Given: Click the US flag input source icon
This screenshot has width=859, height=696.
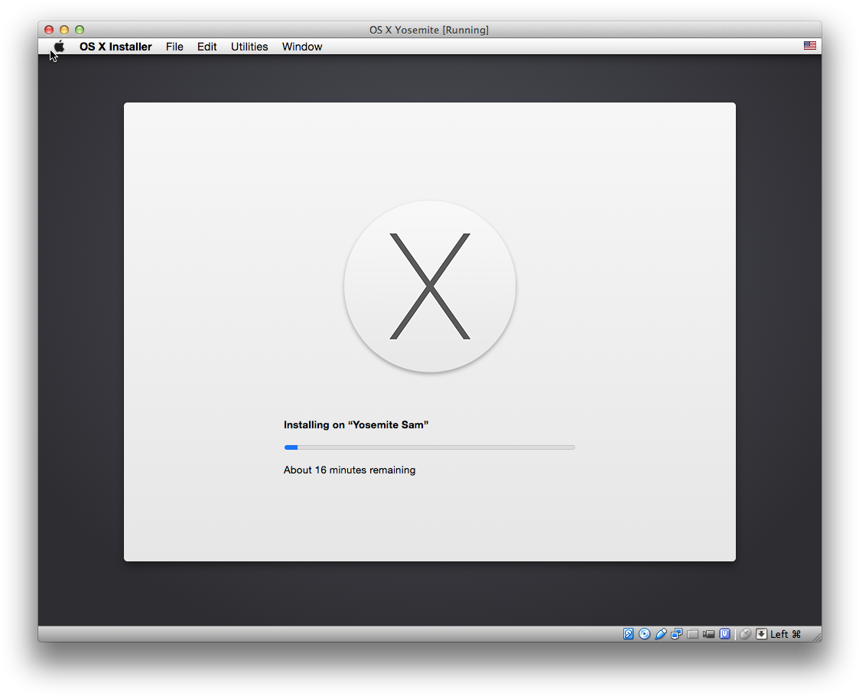Looking at the screenshot, I should click(x=810, y=45).
